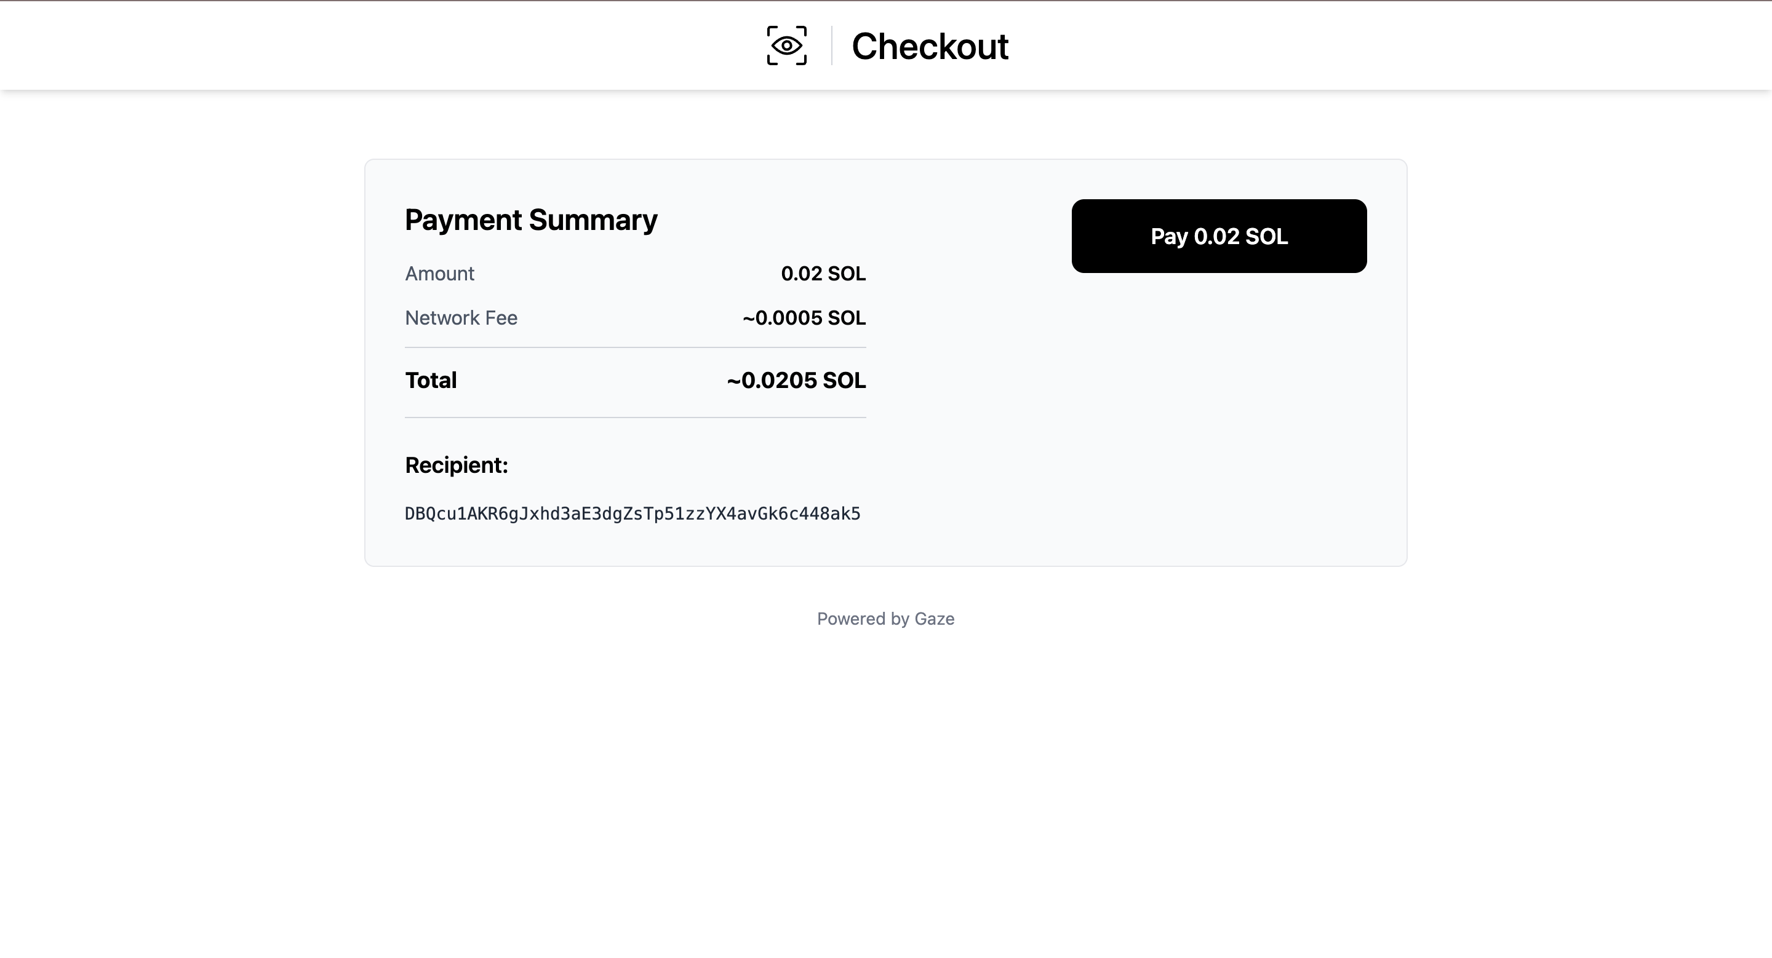Screen dimensions: 1772x958
Task: Click the Total label
Action: click(x=431, y=380)
